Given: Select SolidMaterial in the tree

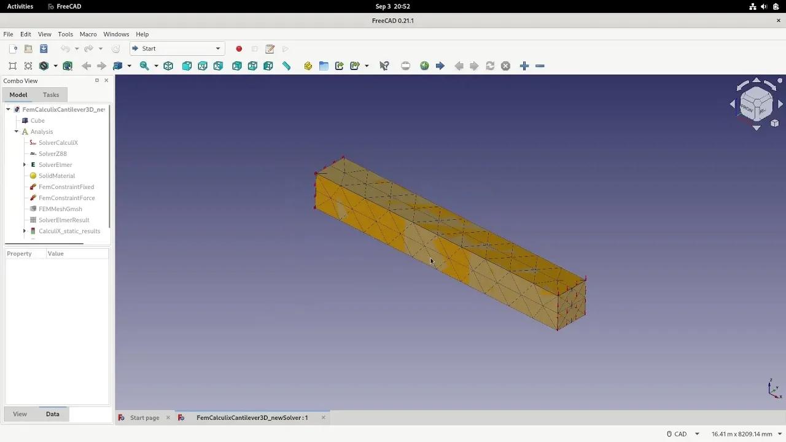Looking at the screenshot, I should [x=56, y=176].
